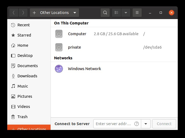Click the Recent clock icon
185x138 pixels.
(x=13, y=25)
